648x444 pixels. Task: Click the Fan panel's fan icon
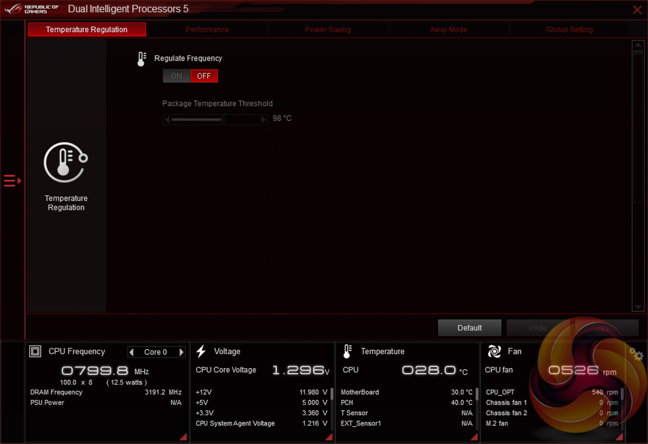[x=494, y=351]
